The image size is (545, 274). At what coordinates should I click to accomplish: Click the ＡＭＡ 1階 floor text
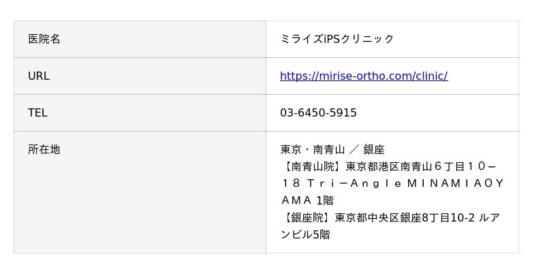click(x=307, y=201)
